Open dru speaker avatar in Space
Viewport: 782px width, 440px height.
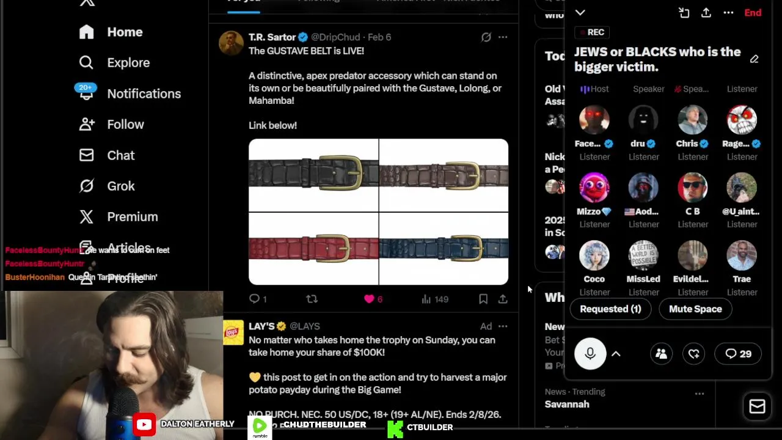pos(643,120)
